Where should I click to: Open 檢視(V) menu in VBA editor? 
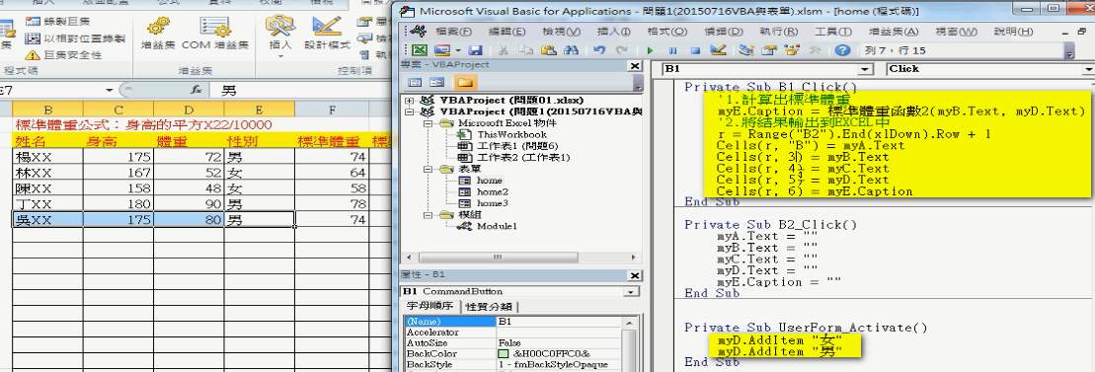pos(562,32)
